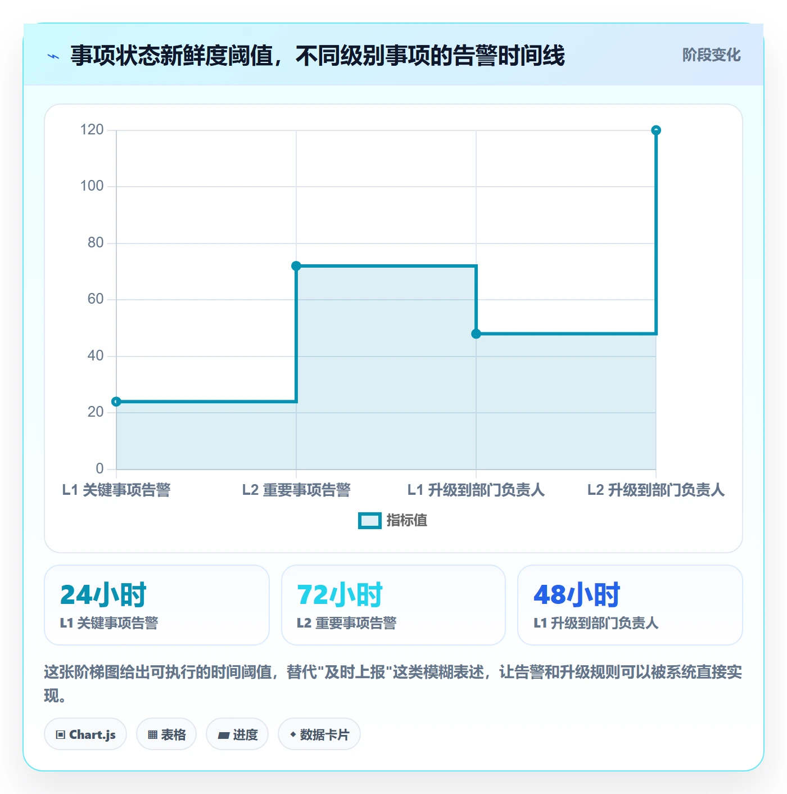Click the y-axis value 100
This screenshot has width=787, height=794.
click(92, 186)
